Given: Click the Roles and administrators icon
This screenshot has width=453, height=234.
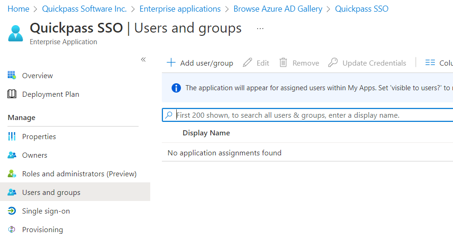Looking at the screenshot, I should tap(12, 174).
